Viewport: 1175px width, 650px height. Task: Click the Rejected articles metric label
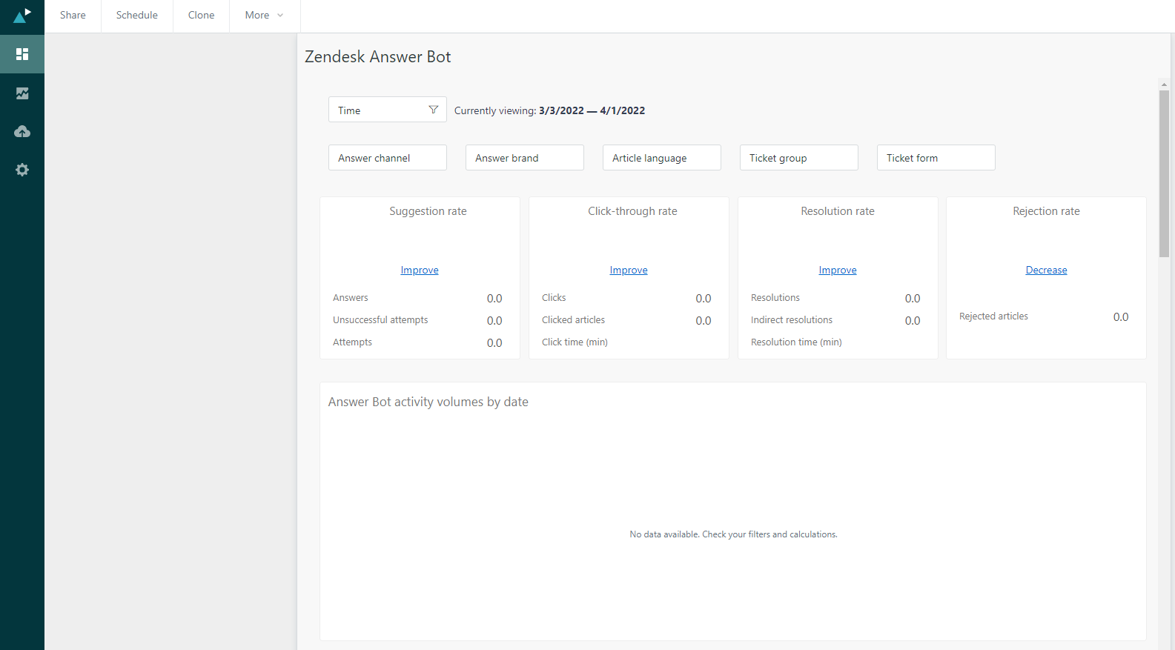(994, 316)
